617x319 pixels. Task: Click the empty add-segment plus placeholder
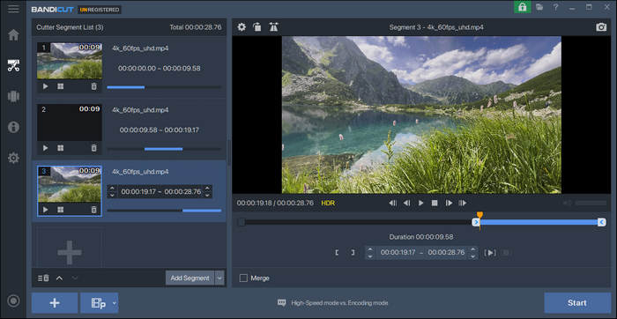[x=70, y=252]
